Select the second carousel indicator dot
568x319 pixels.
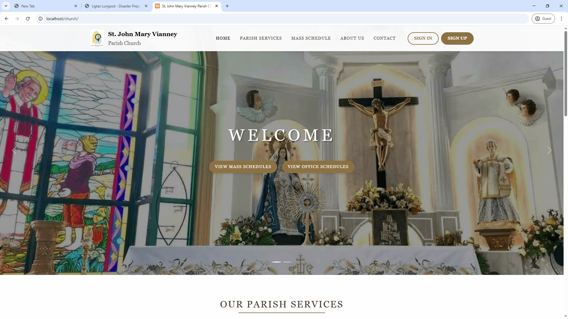[287, 262]
